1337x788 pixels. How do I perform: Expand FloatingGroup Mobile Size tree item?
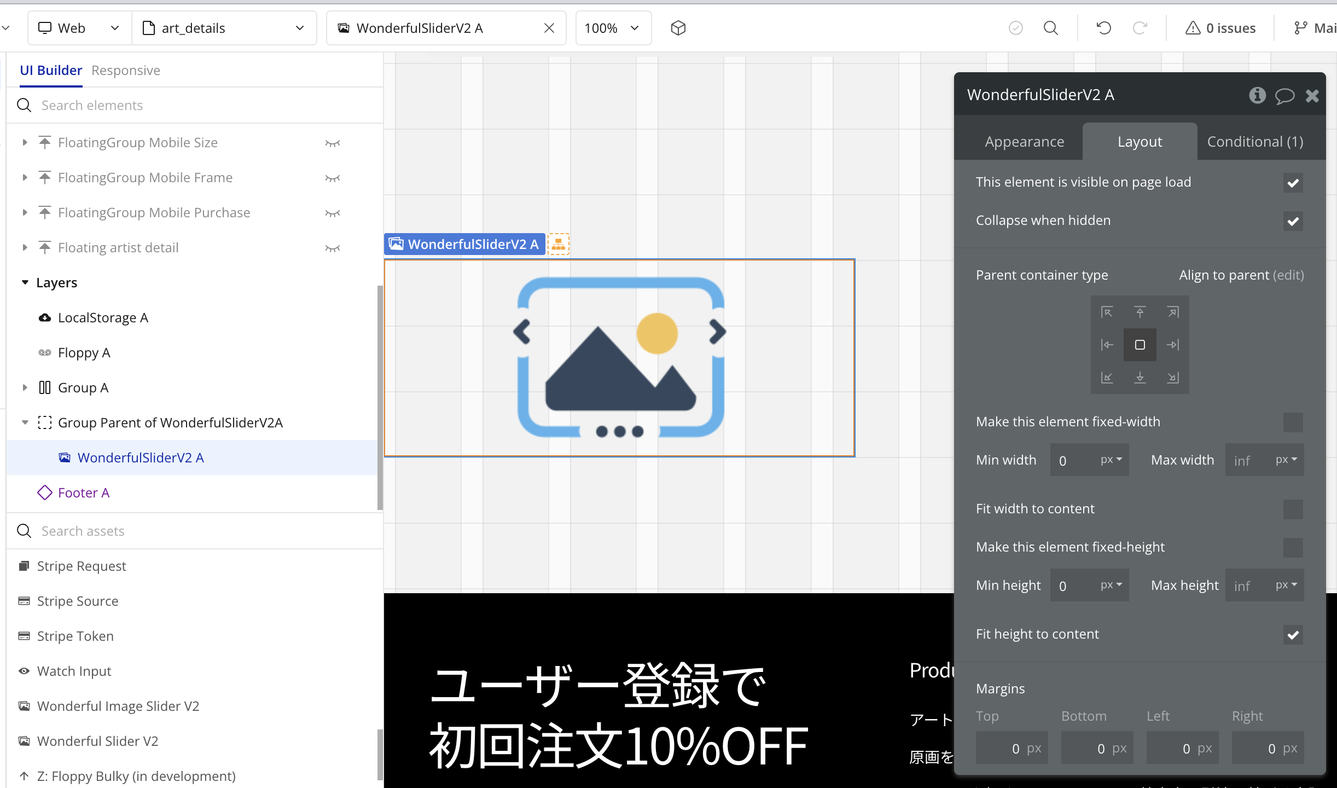click(x=25, y=142)
